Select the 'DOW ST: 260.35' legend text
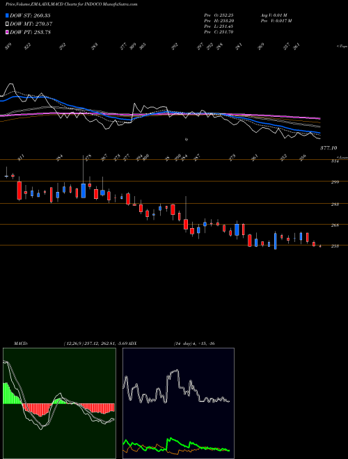The width and height of the screenshot is (348, 459). point(30,15)
